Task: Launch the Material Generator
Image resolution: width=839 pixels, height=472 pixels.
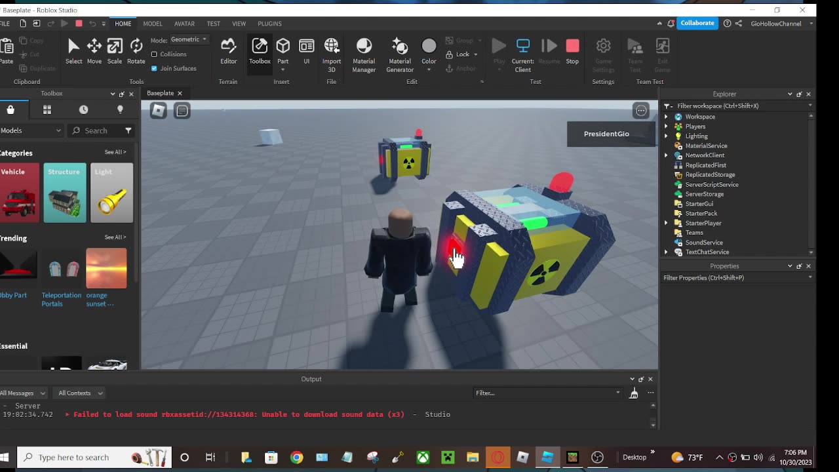Action: 400,55
